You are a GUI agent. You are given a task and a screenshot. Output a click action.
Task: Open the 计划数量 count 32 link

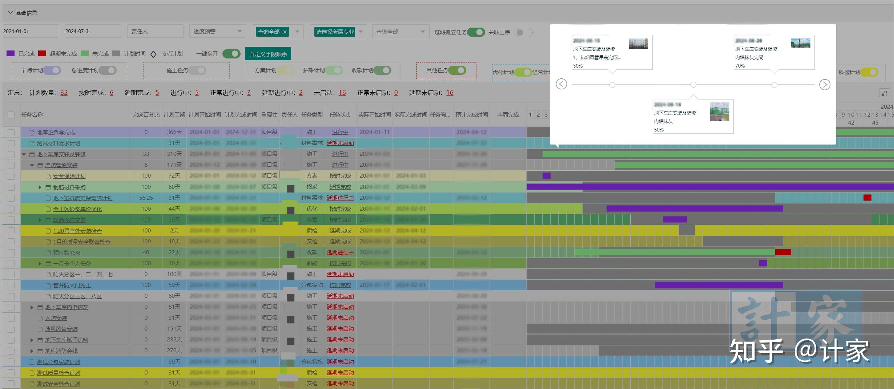coord(64,93)
